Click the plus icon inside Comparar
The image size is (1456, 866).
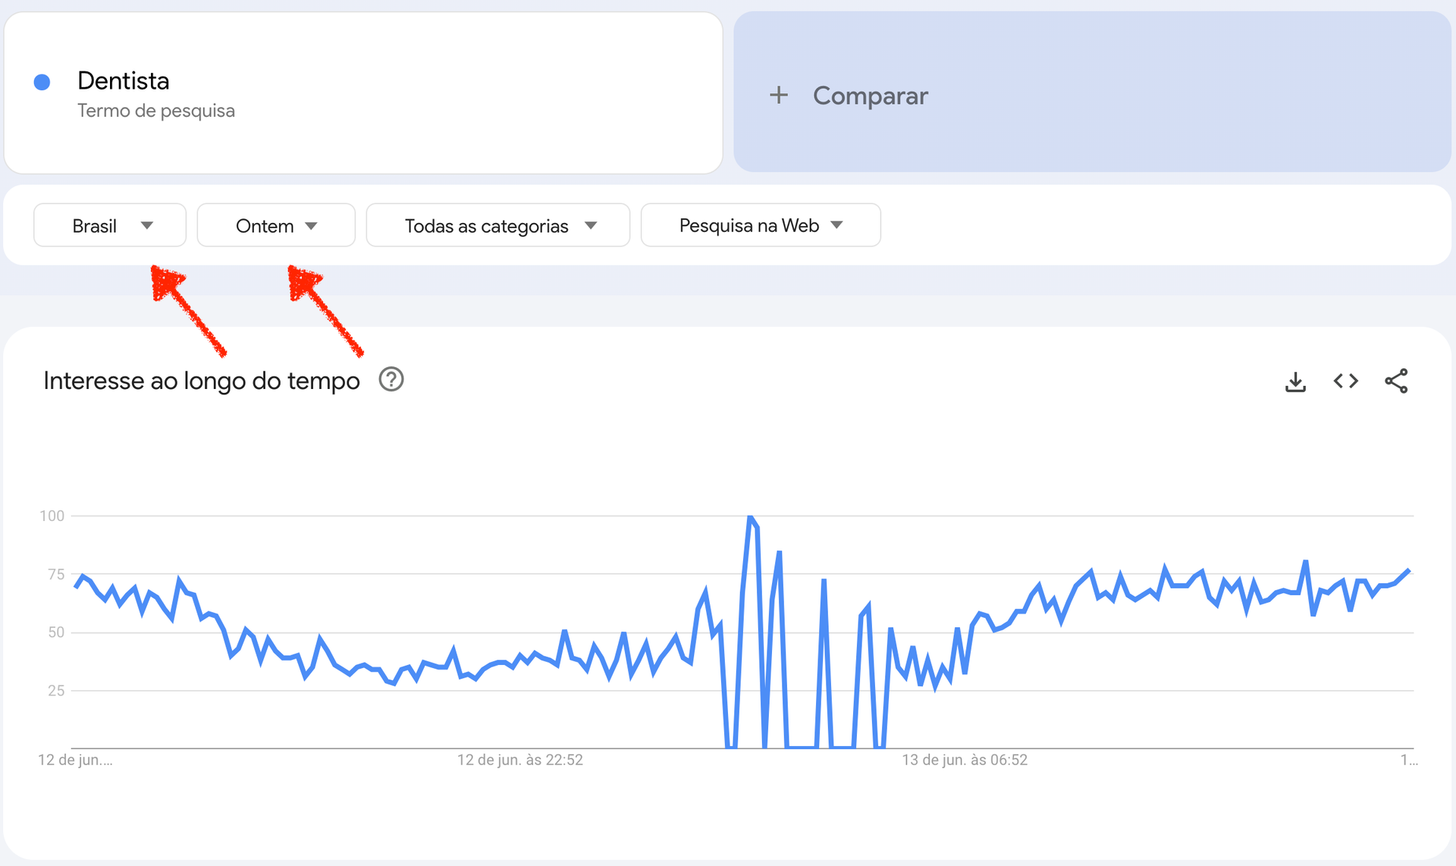pos(779,95)
